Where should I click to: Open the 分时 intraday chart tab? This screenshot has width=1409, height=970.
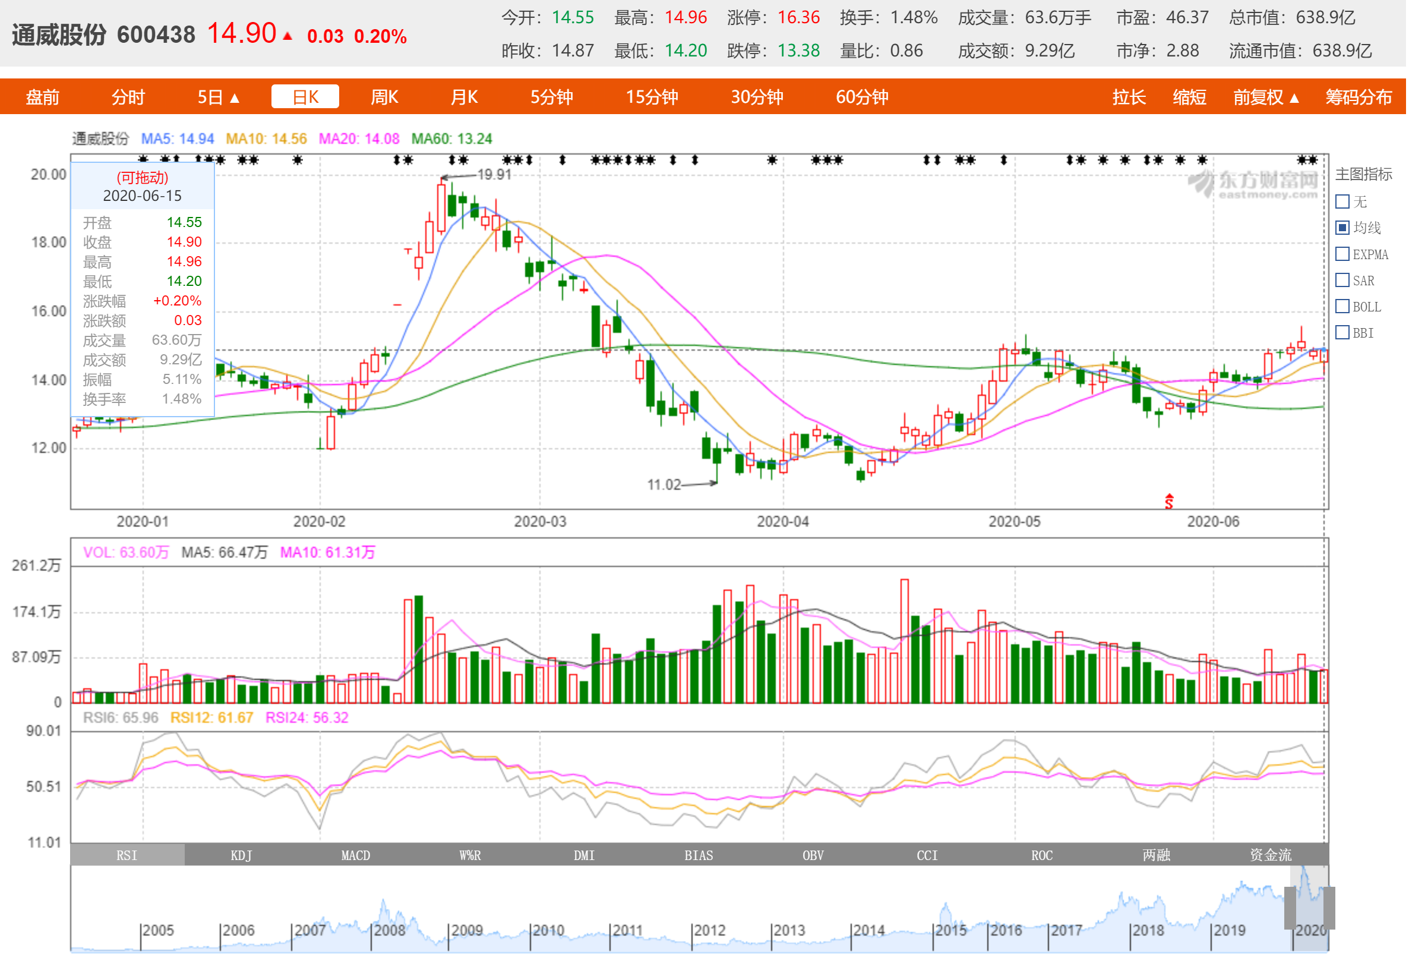tap(128, 97)
